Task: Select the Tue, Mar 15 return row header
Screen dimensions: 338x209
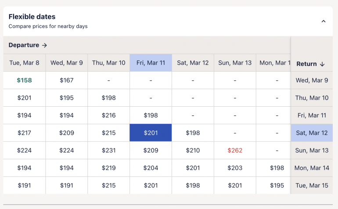Action: (312, 185)
